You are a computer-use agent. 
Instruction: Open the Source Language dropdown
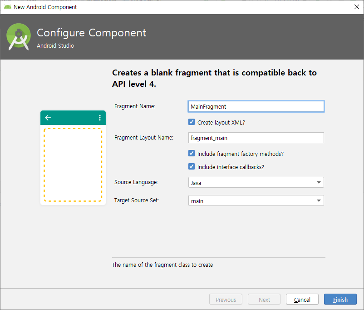[x=256, y=183]
